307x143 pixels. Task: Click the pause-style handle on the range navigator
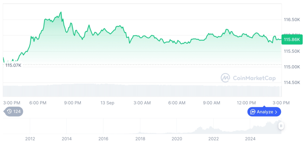[x=281, y=126]
